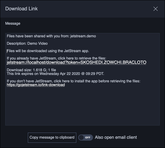This screenshot has height=148, width=165.
Task: Open the gojetstream.io/link-download install link
Action: coord(36,85)
